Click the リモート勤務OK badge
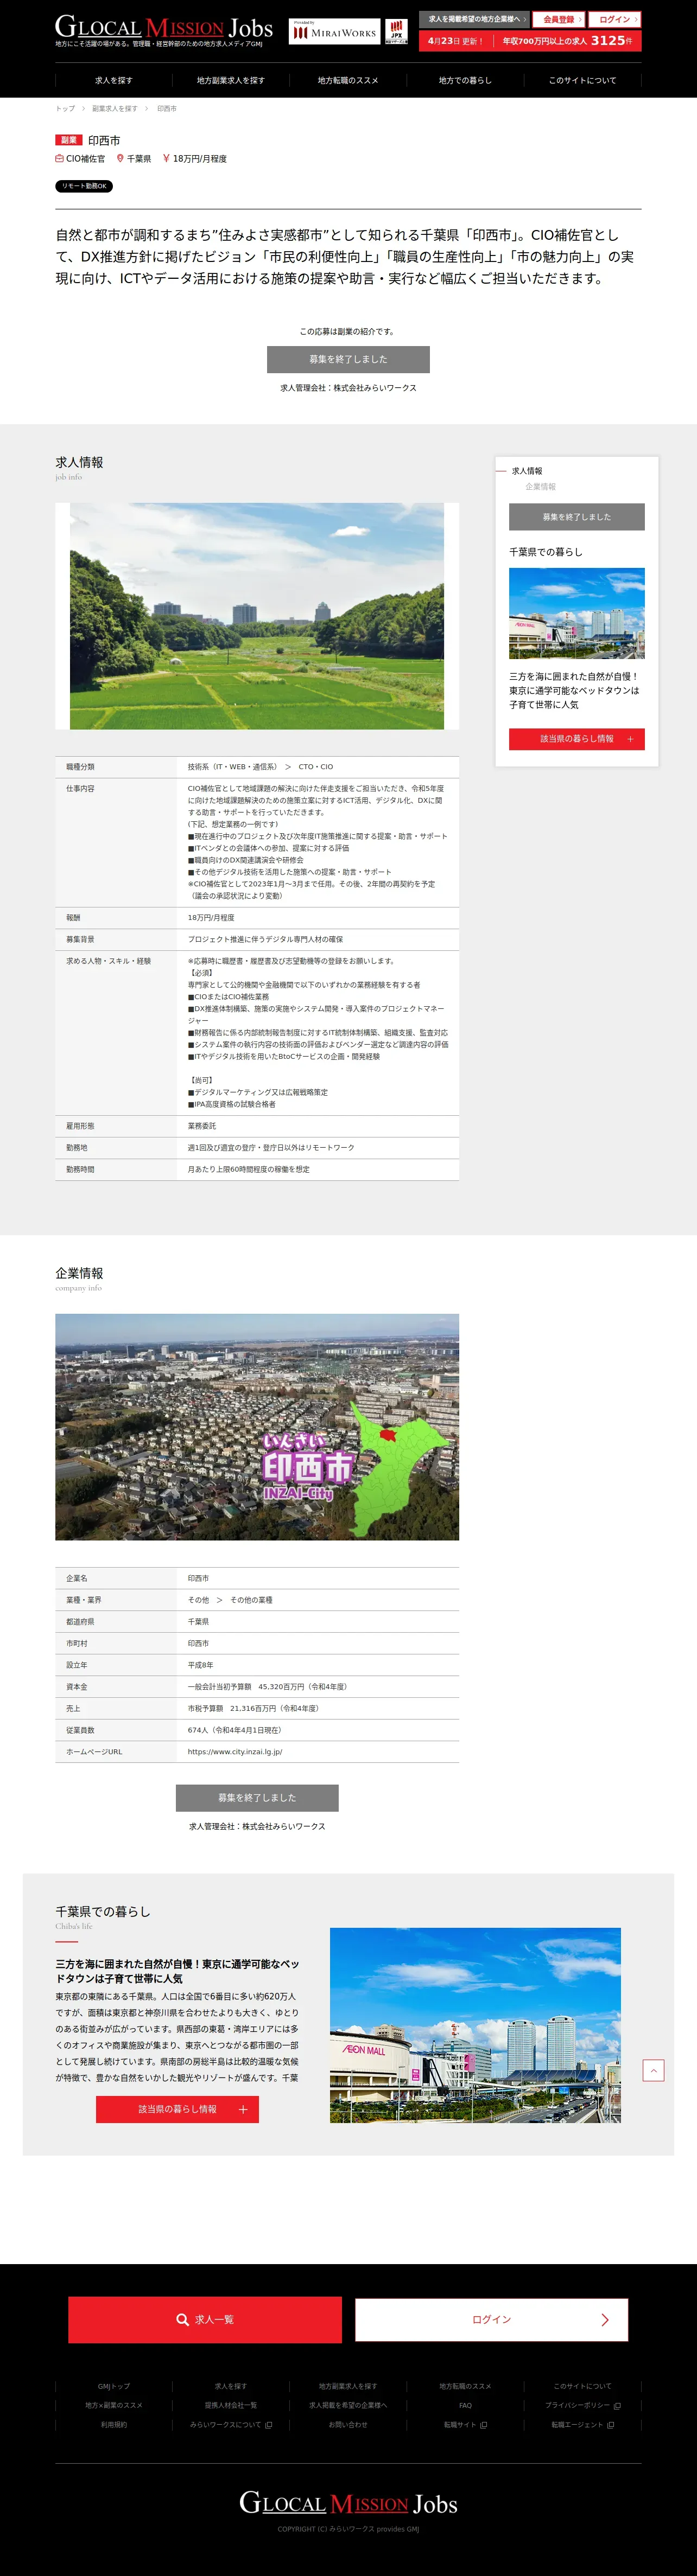 pyautogui.click(x=84, y=186)
